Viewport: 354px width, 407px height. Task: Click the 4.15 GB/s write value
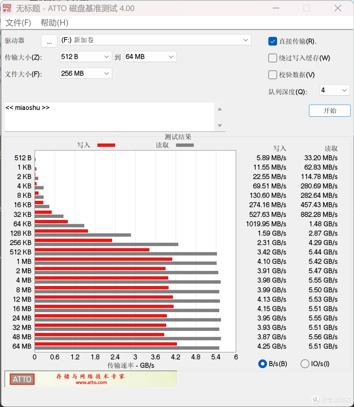pos(272,309)
